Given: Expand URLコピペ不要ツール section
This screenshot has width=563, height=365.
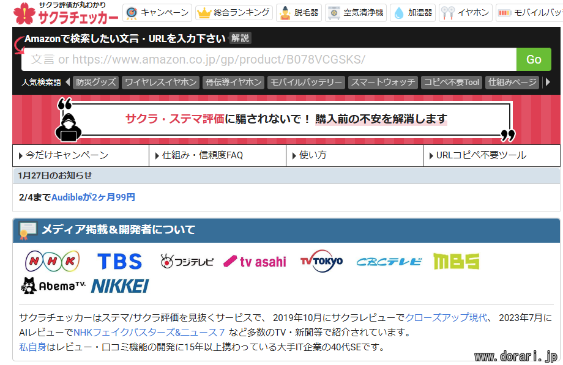Looking at the screenshot, I should tap(492, 155).
